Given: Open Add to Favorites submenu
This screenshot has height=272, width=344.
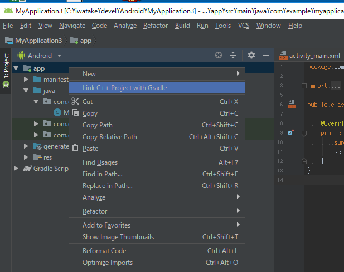Looking at the screenshot, I should point(157,225).
